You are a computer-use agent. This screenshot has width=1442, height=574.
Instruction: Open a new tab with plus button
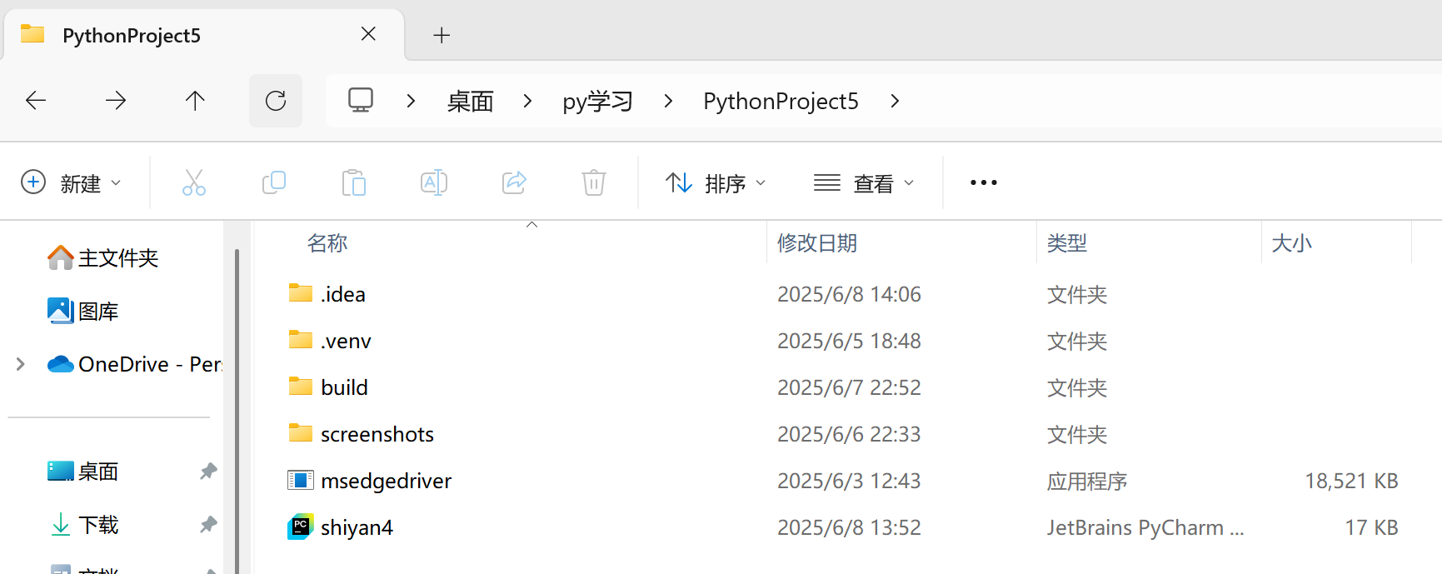point(442,35)
